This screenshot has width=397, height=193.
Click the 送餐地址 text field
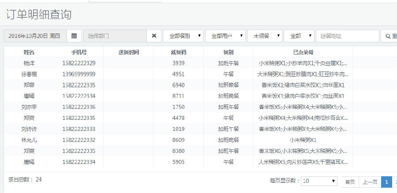pos(347,36)
